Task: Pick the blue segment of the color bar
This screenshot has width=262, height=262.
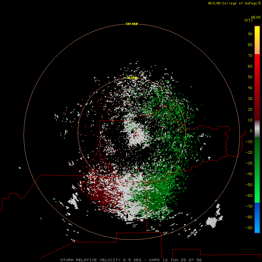Action: [257, 218]
